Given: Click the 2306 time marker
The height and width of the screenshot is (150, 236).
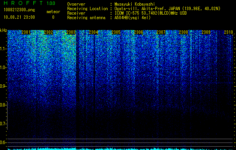Looking at the screenshot, I should pos(138,32).
